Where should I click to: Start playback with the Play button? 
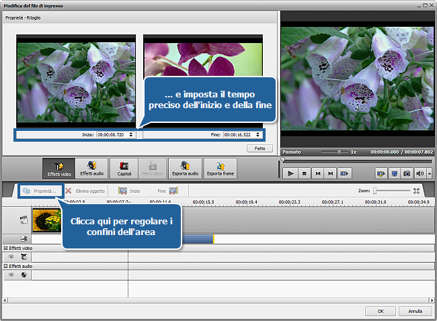(290, 173)
